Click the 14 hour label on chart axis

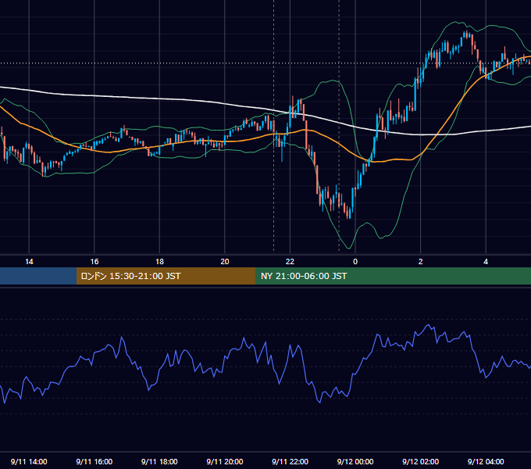[x=29, y=262]
